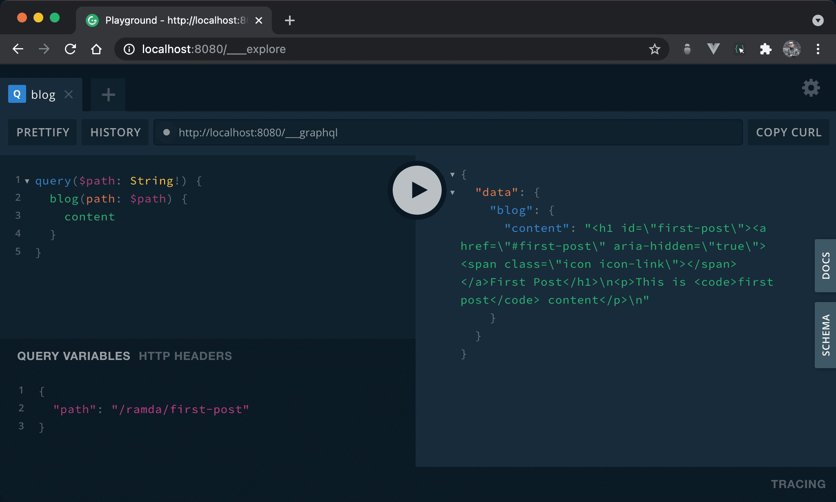Collapse the "data" response object
Image resolution: width=836 pixels, height=502 pixels.
tap(452, 193)
